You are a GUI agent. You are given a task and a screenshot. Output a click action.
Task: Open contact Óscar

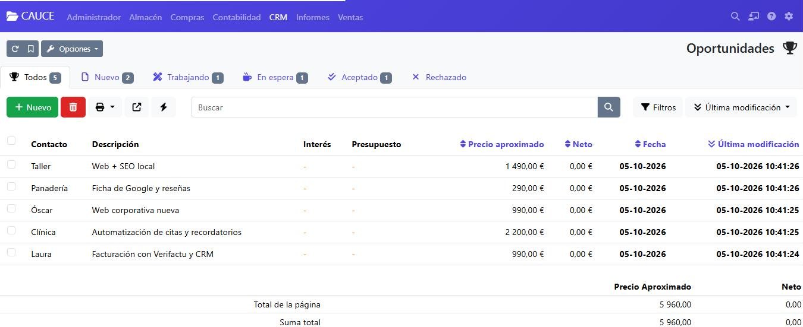(x=42, y=210)
